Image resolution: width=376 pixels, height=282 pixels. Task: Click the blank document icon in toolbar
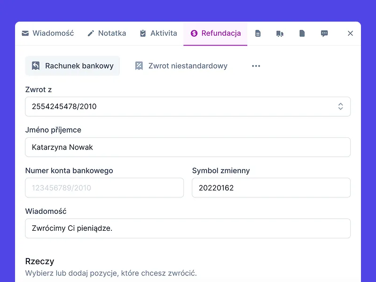[302, 33]
